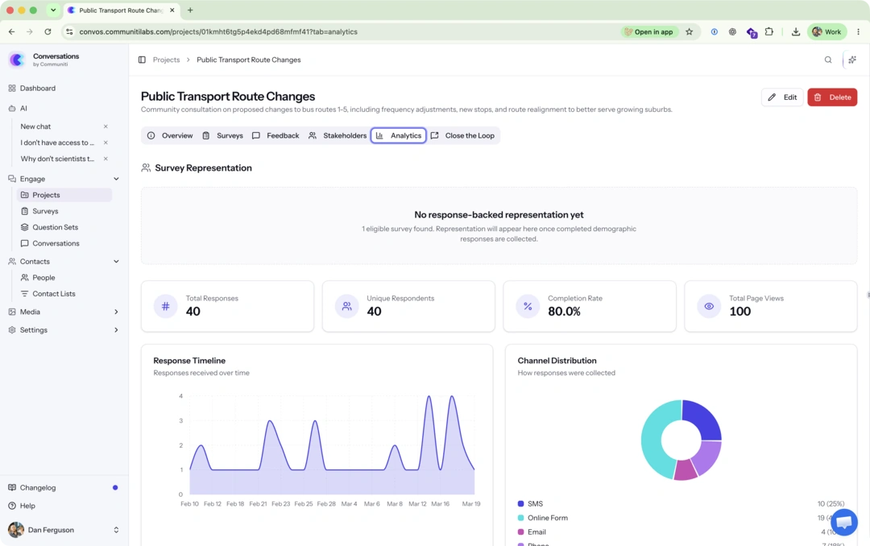This screenshot has height=546, width=870.
Task: Click the address bar URL
Action: (218, 31)
